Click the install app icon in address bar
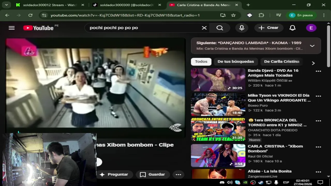The width and height of the screenshot is (331, 186). pos(223,15)
